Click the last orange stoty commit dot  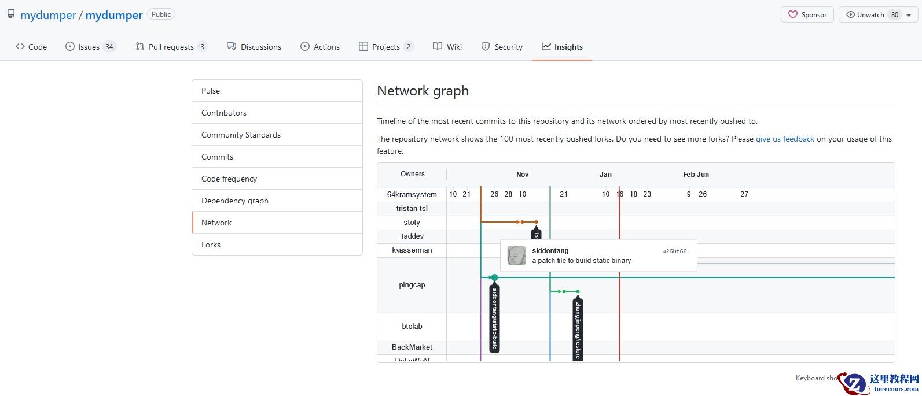pos(537,222)
